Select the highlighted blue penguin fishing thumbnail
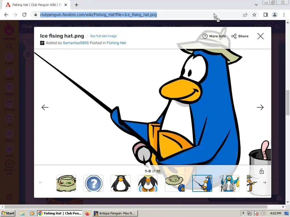The image size is (290, 217). coord(202,183)
